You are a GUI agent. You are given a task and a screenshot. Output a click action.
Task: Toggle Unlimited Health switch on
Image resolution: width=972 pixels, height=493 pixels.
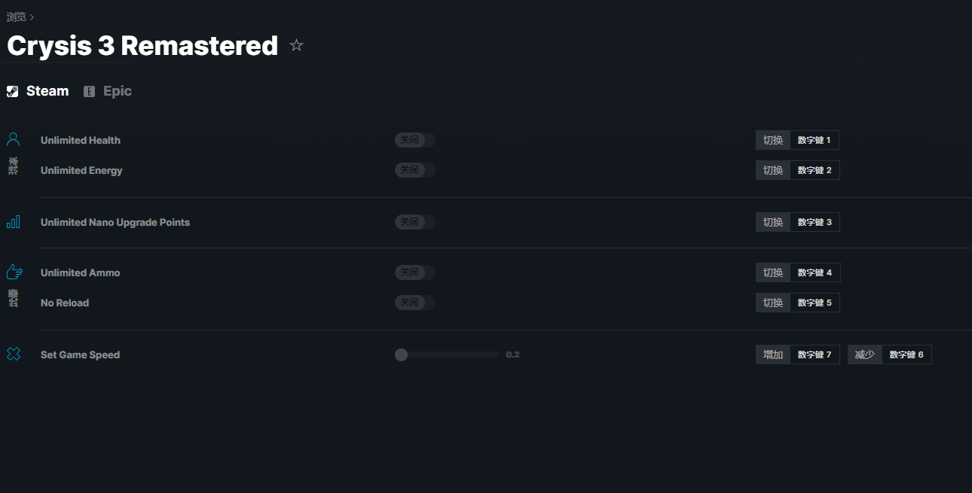coord(415,140)
